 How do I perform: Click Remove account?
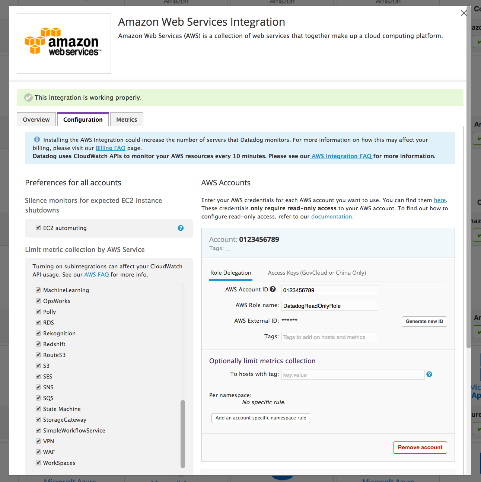[x=420, y=447]
